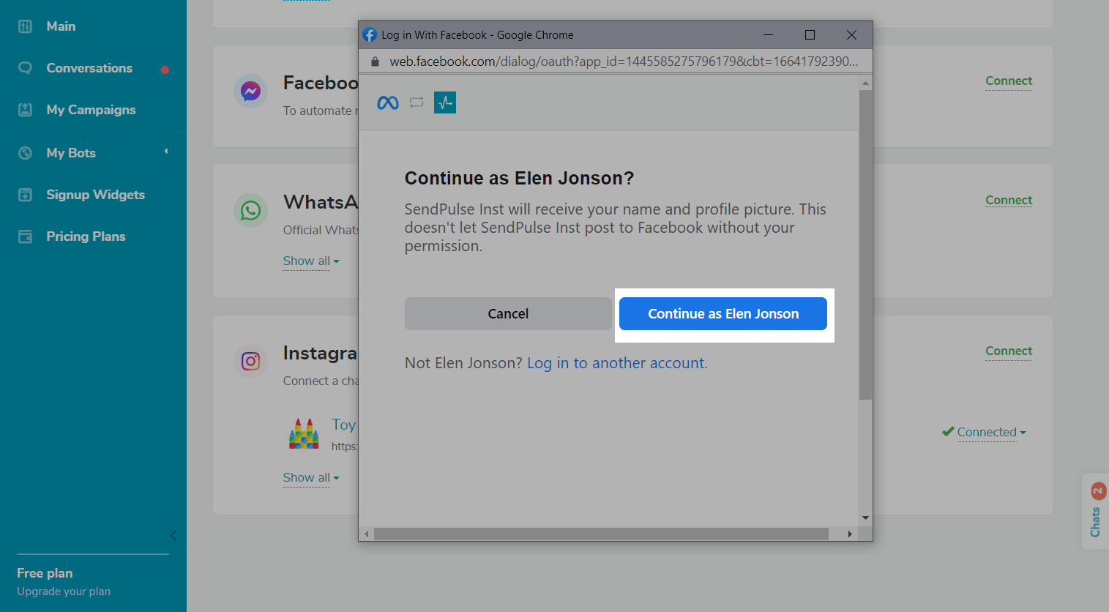Image resolution: width=1109 pixels, height=612 pixels.
Task: Click the popup horizontal scrollbar thumb
Action: 601,534
